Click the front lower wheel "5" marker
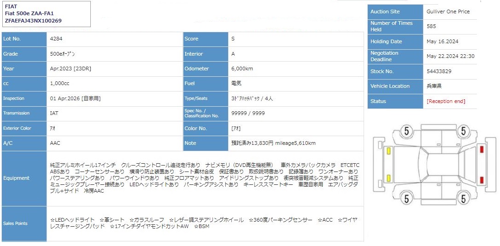This screenshot has width=500, height=246. (x=406, y=198)
